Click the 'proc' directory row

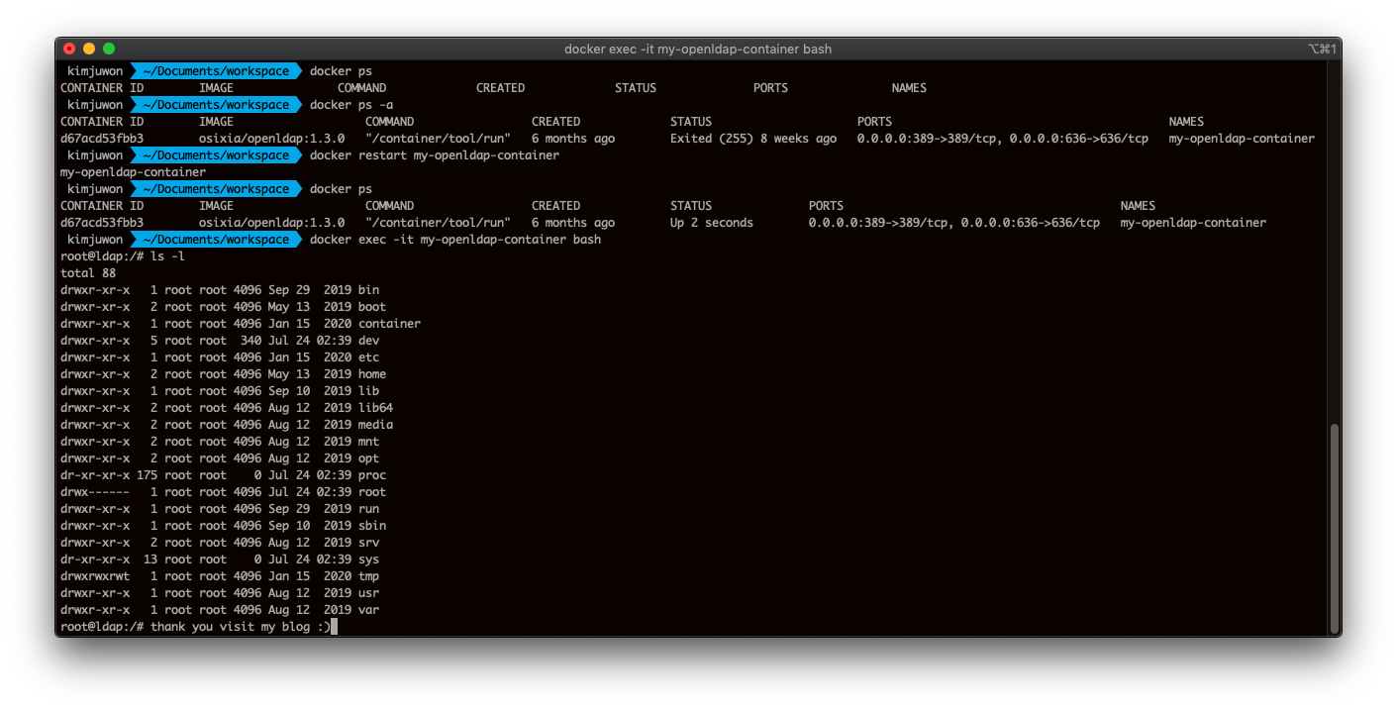tap(224, 475)
